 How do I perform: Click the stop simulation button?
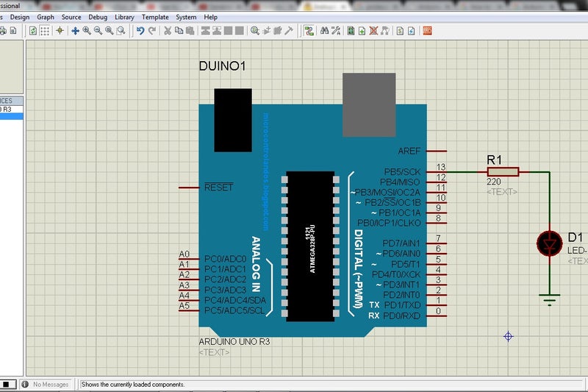coord(7,385)
